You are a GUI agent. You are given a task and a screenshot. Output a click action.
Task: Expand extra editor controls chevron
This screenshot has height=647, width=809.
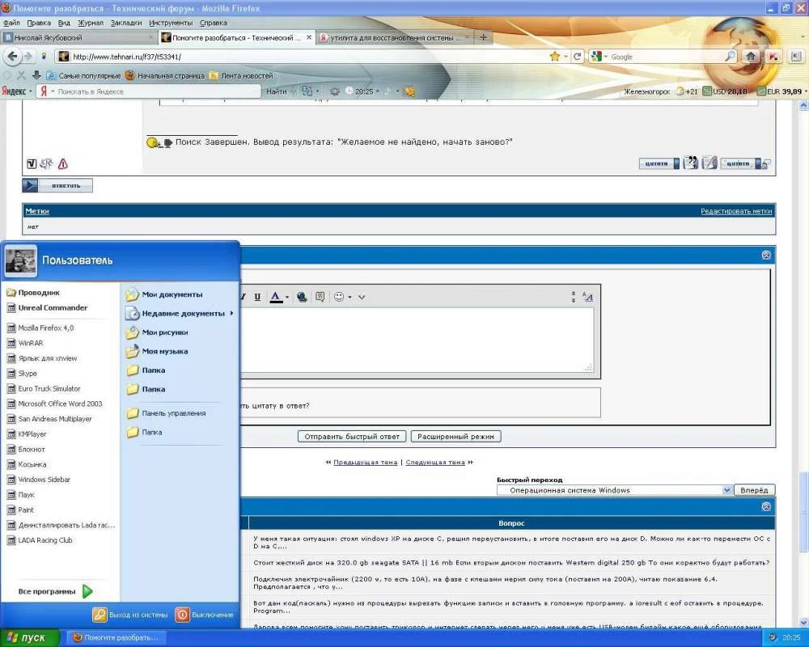tap(362, 297)
